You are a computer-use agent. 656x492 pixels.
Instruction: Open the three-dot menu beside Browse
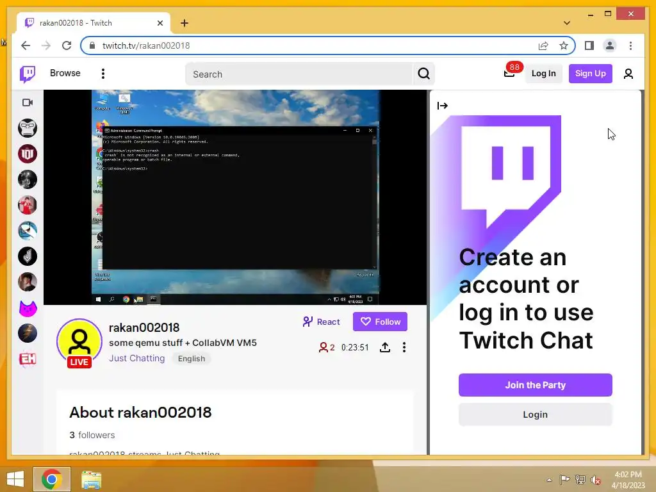pyautogui.click(x=103, y=74)
